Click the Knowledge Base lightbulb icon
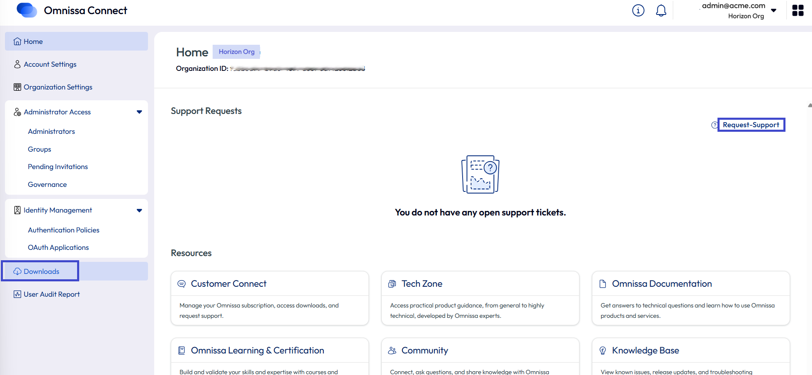 pyautogui.click(x=603, y=351)
